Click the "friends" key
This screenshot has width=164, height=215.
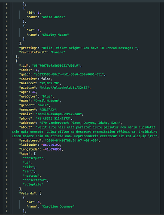click(28, 193)
